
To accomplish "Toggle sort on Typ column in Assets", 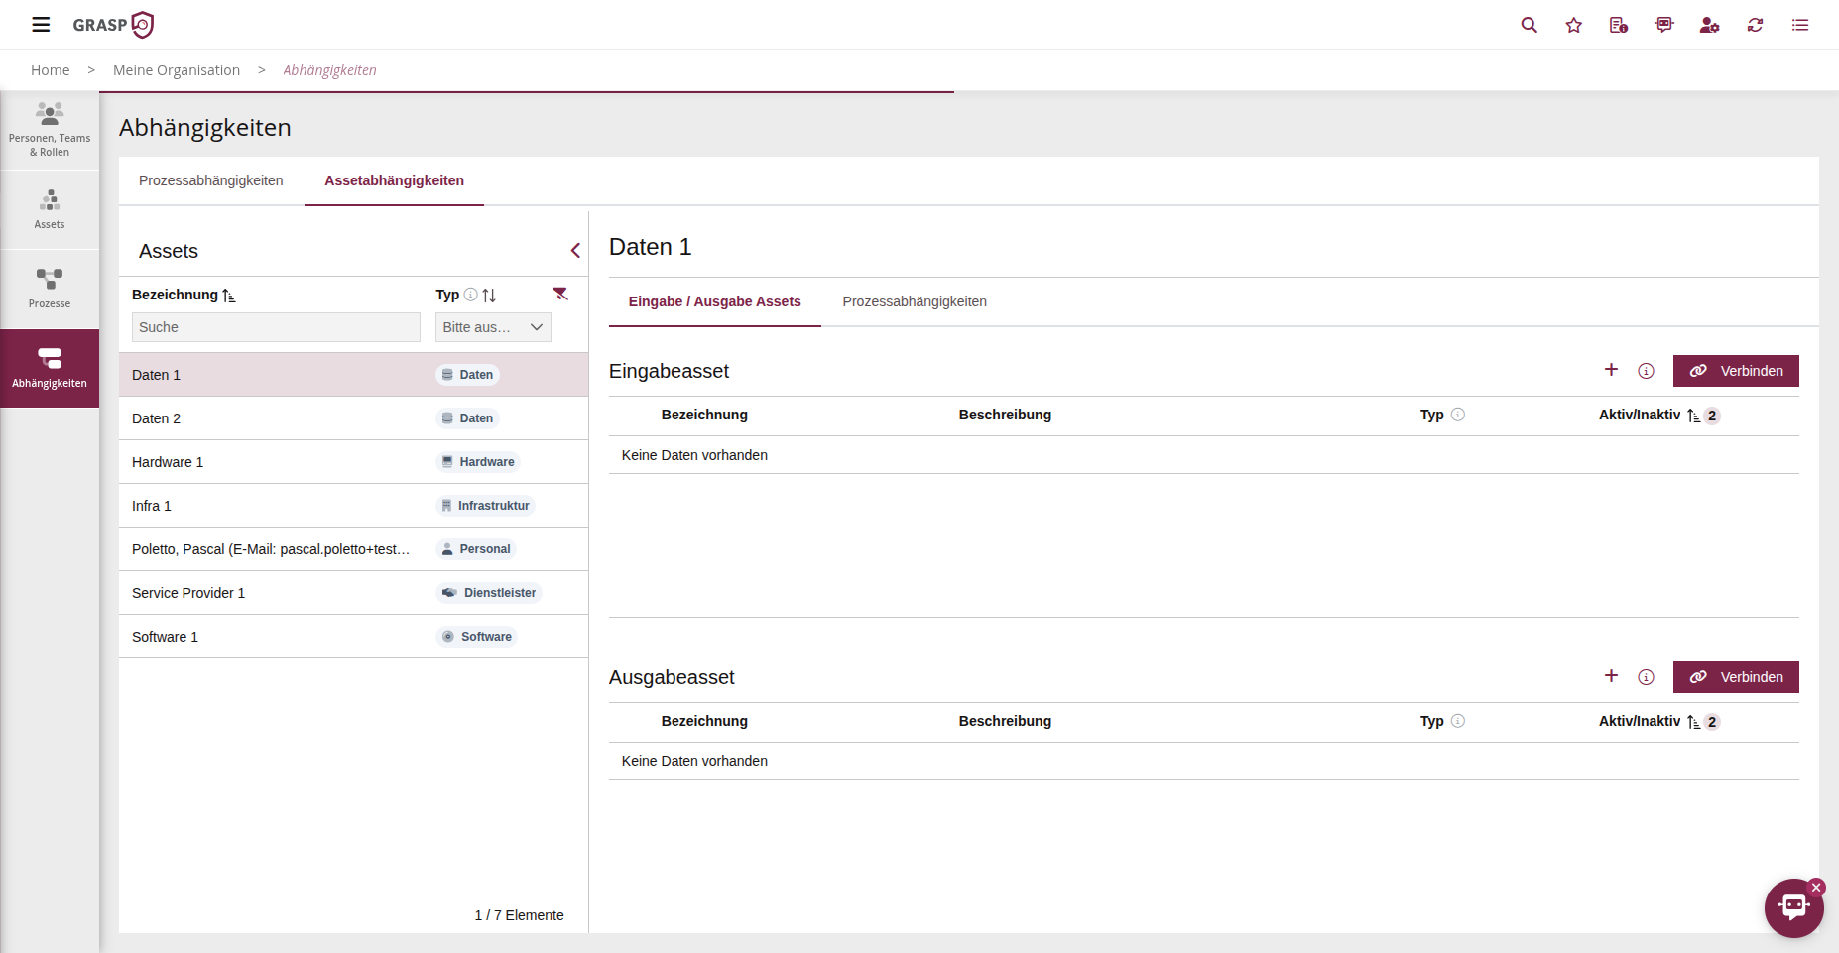I will (x=489, y=296).
